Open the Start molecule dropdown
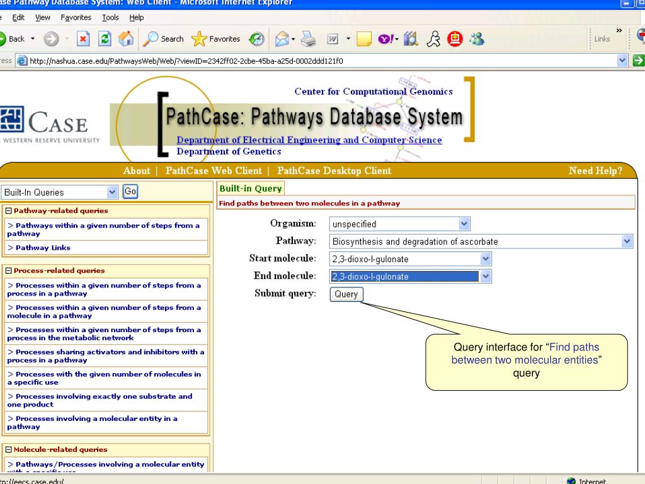The height and width of the screenshot is (484, 645). coord(486,259)
